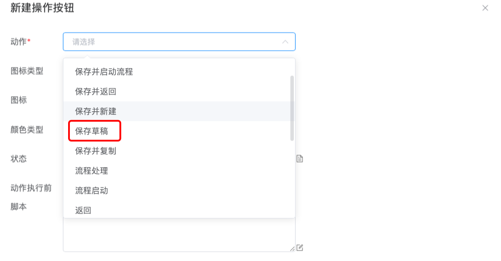Select 保存并启动流程 from the list
Image resolution: width=501 pixels, height=261 pixels.
(104, 72)
